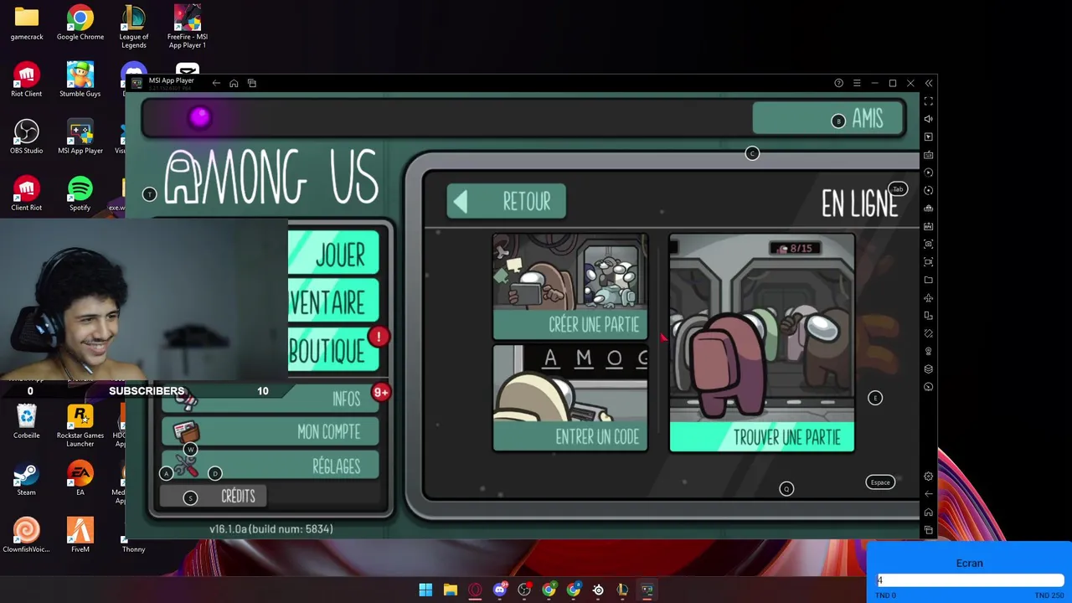Viewport: 1072px width, 603px height.
Task: Click the build version text
Action: (x=271, y=529)
